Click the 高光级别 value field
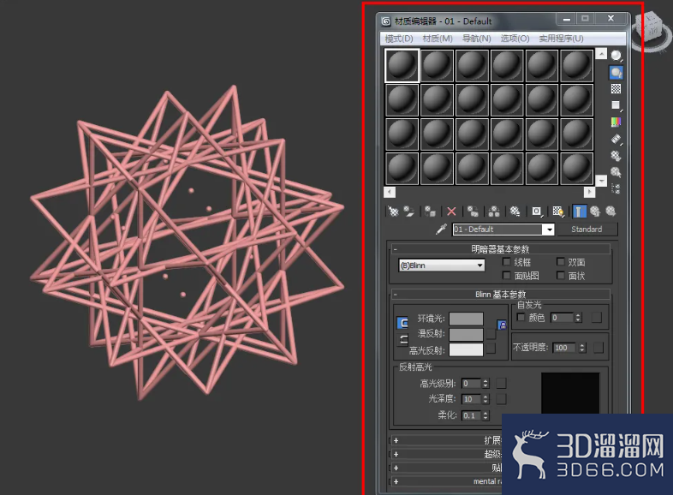 (x=471, y=383)
